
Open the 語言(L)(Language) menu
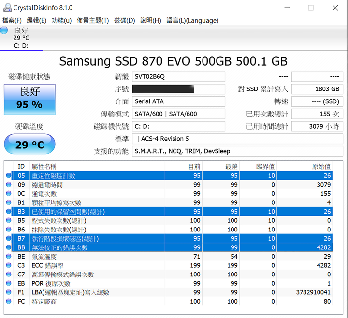coord(192,21)
